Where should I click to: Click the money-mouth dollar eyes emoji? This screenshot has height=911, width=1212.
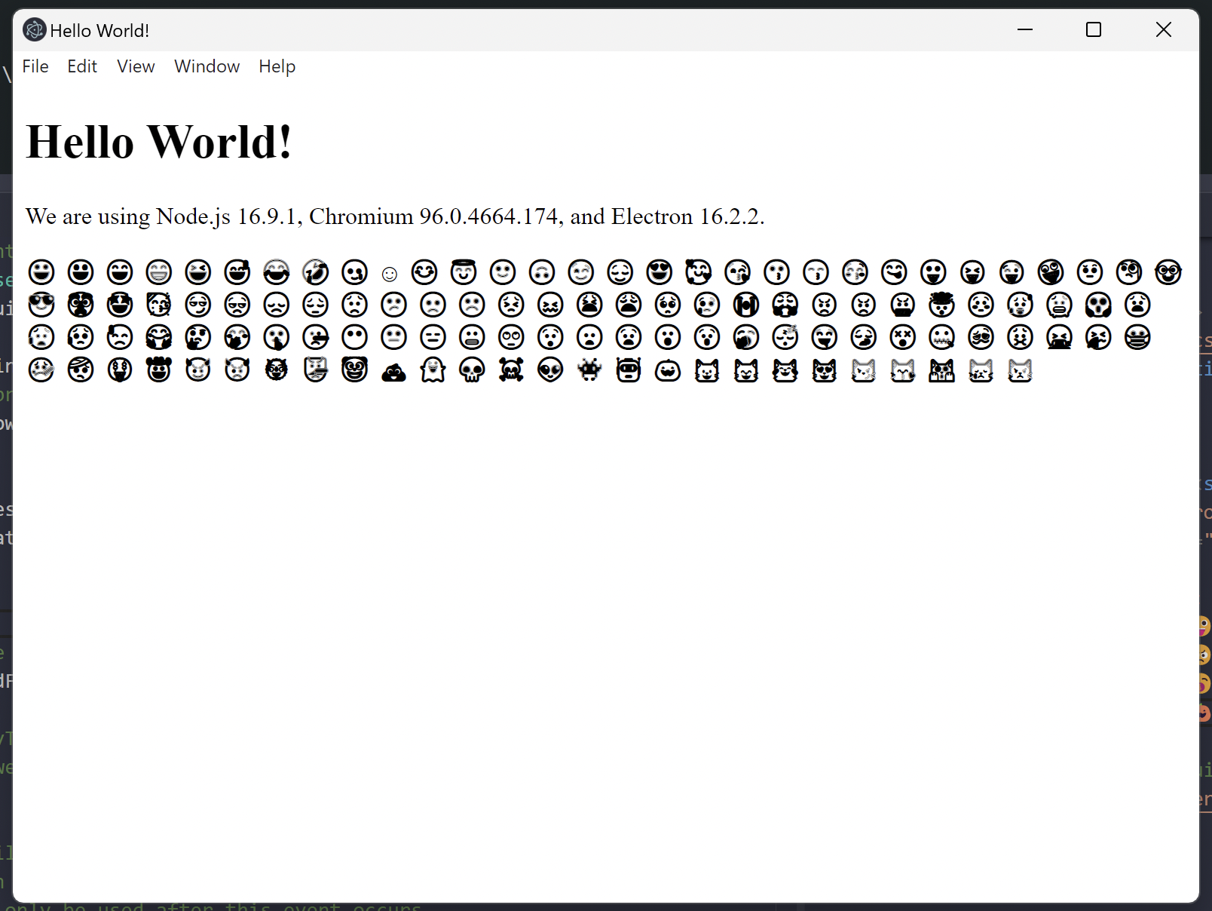tap(120, 370)
